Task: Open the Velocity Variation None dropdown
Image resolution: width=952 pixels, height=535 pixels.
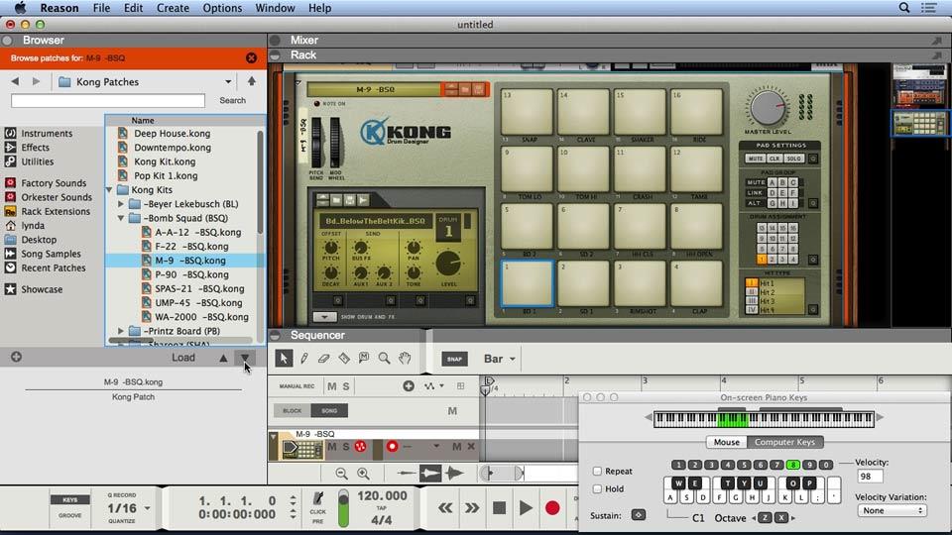Action: tap(892, 511)
